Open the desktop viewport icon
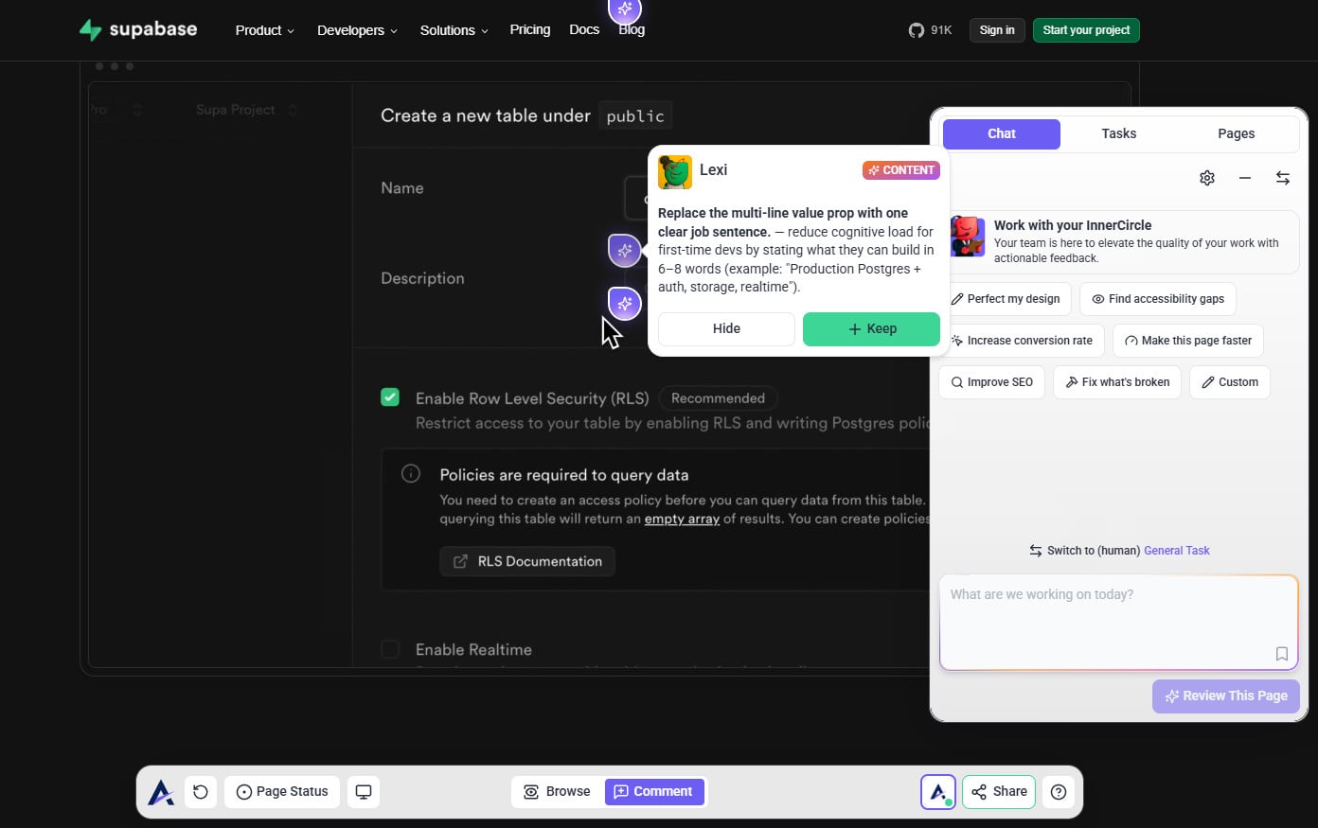The height and width of the screenshot is (828, 1318). [x=364, y=792]
